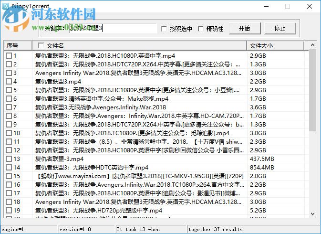This screenshot has width=321, height=234.
Task: Click the NippyTorrent app icon in title bar
Action: click(x=6, y=6)
